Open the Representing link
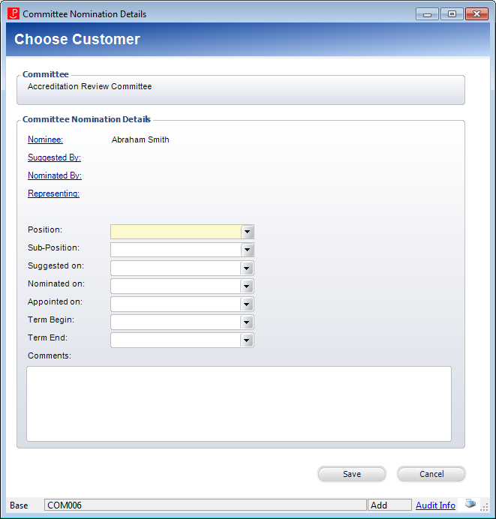Viewport: 496px width, 519px height. pos(53,193)
